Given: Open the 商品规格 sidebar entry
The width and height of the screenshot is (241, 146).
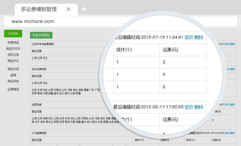Looking at the screenshot, I should coord(13,81).
